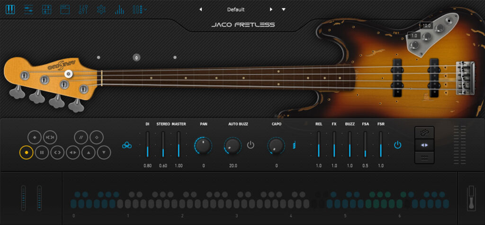The image size is (485, 225).
Task: Open the horizontal sliders settings panel icon
Action: pyautogui.click(x=28, y=9)
